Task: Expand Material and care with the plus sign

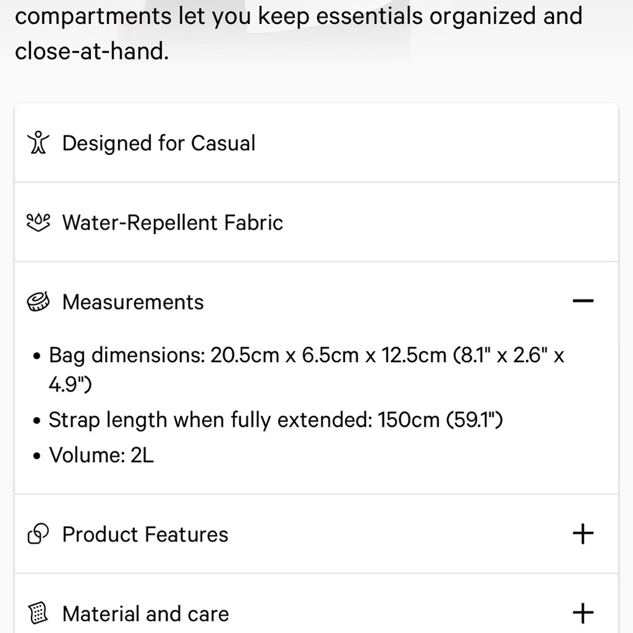Action: (x=583, y=613)
